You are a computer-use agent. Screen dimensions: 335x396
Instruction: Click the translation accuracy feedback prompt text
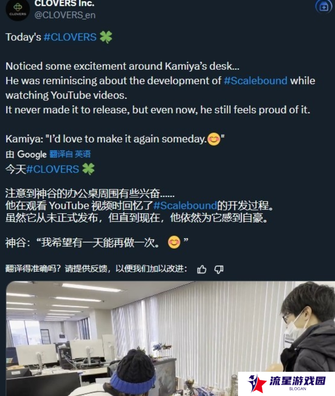point(96,269)
